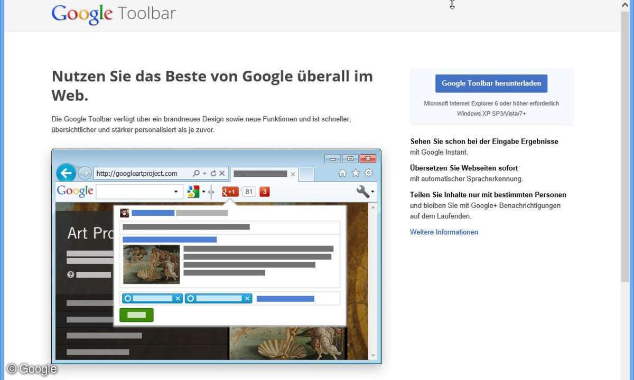Image resolution: width=634 pixels, height=380 pixels.
Task: Click the Google Toolbar herunterladen button
Action: pyautogui.click(x=491, y=83)
